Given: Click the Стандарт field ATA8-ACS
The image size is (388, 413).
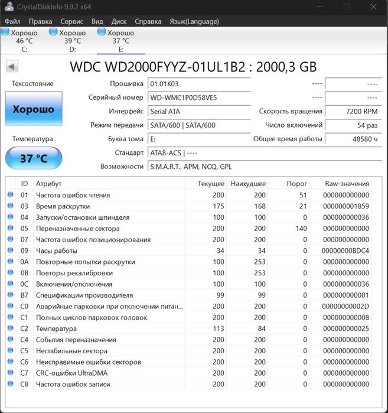Looking at the screenshot, I should tap(265, 153).
